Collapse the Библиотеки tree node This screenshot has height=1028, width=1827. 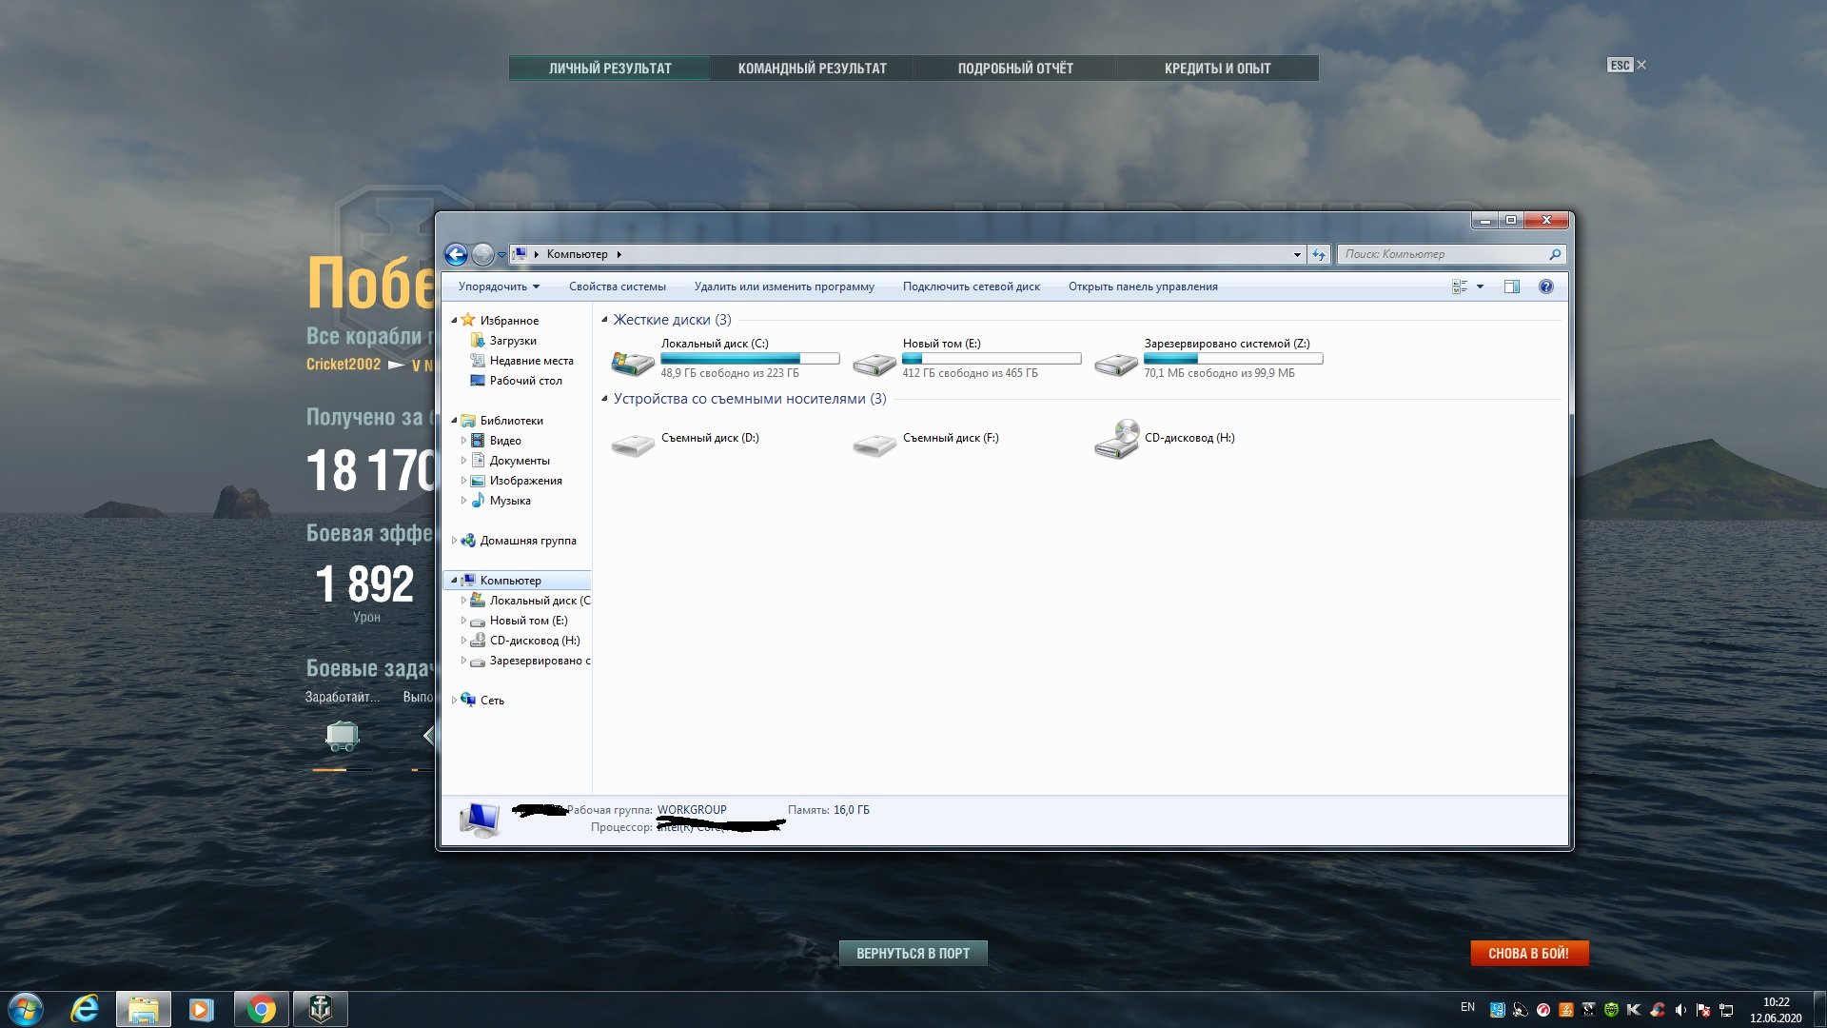click(454, 421)
